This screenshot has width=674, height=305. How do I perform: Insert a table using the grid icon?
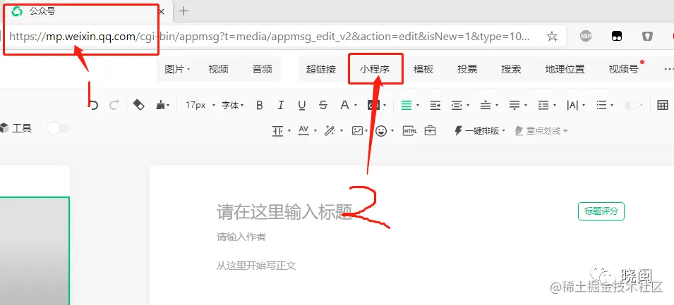[663, 105]
